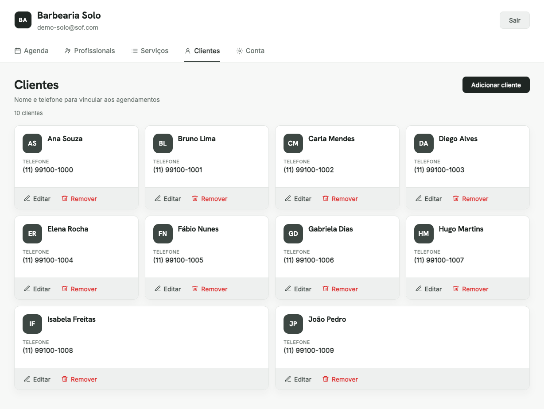This screenshot has height=409, width=544.
Task: Click the trash icon on Gabriela Dias's card
Action: (x=326, y=289)
